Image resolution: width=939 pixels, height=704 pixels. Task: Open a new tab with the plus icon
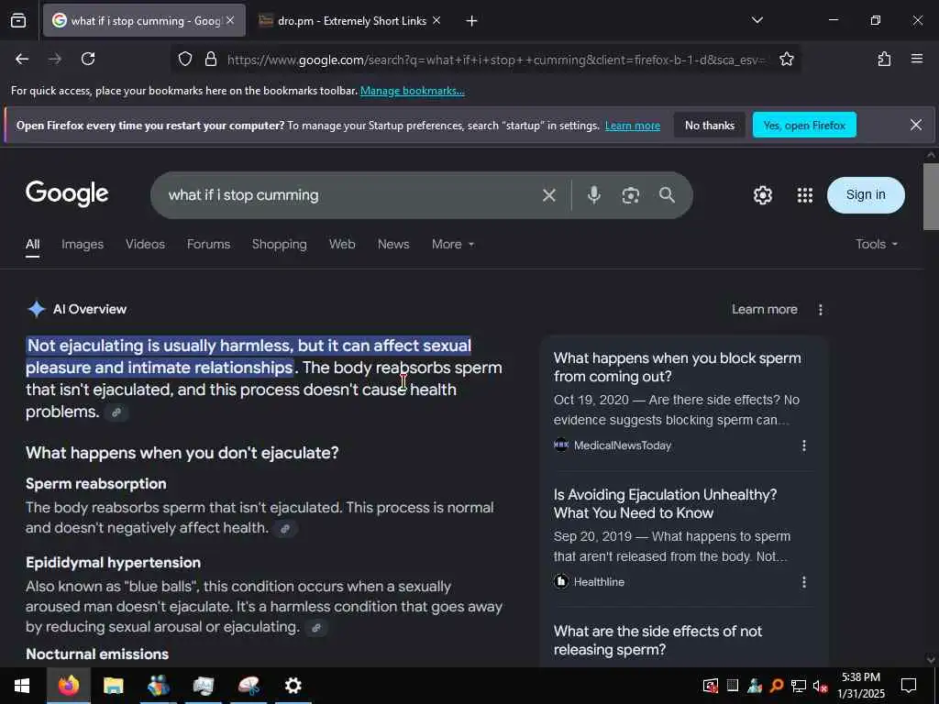click(x=471, y=21)
